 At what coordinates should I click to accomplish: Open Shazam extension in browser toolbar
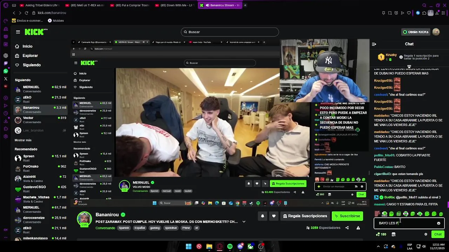pyautogui.click(x=417, y=13)
